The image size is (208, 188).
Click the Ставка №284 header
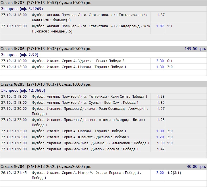click(x=46, y=166)
